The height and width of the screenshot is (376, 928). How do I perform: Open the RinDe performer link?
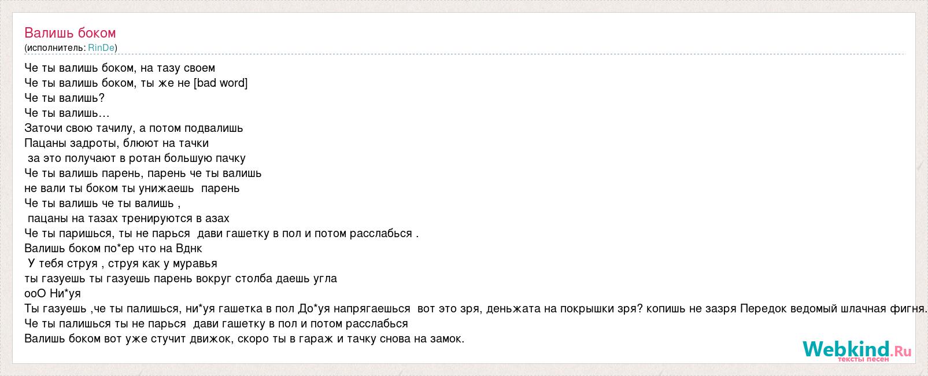[x=101, y=47]
